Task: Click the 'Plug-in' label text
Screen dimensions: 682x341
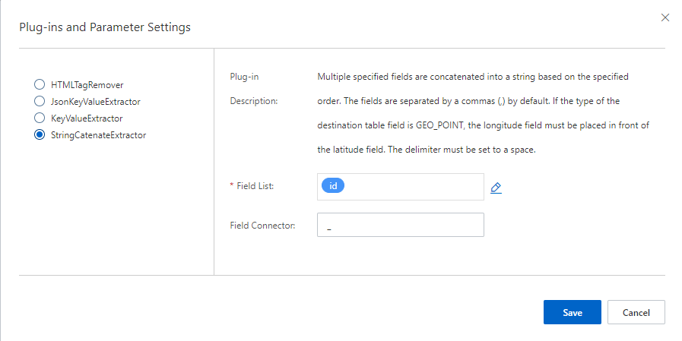Action: click(x=245, y=77)
